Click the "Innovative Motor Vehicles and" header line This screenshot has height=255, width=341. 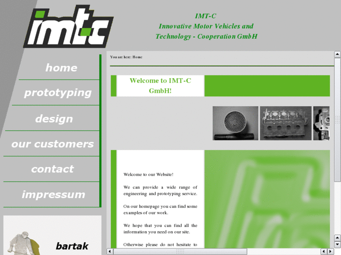[206, 26]
